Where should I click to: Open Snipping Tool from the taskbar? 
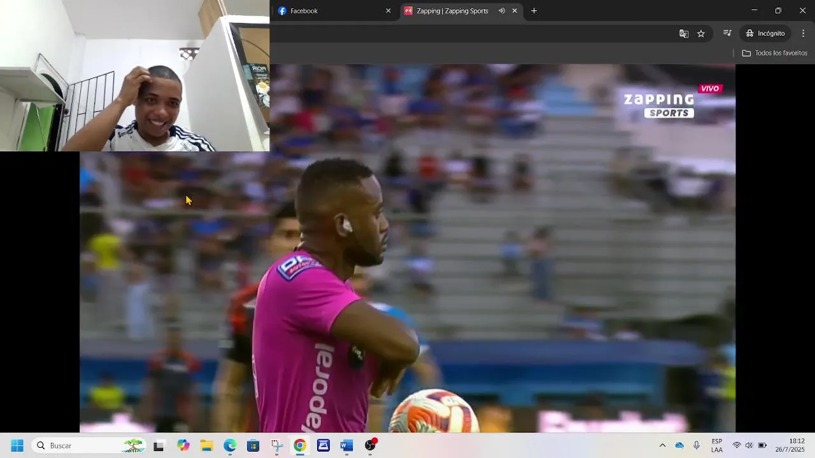[x=276, y=446]
